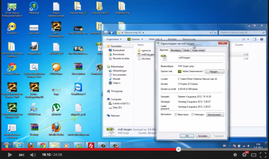This screenshot has height=159, width=269.
Task: Open Driver Genius Professional Edition desktop shortcut
Action: [12, 10]
